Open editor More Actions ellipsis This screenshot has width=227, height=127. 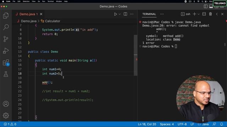132,14
